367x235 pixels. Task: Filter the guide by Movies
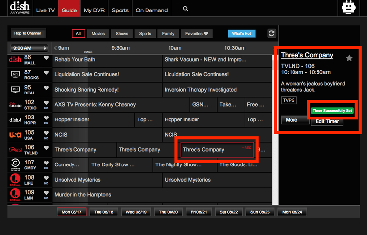point(98,34)
